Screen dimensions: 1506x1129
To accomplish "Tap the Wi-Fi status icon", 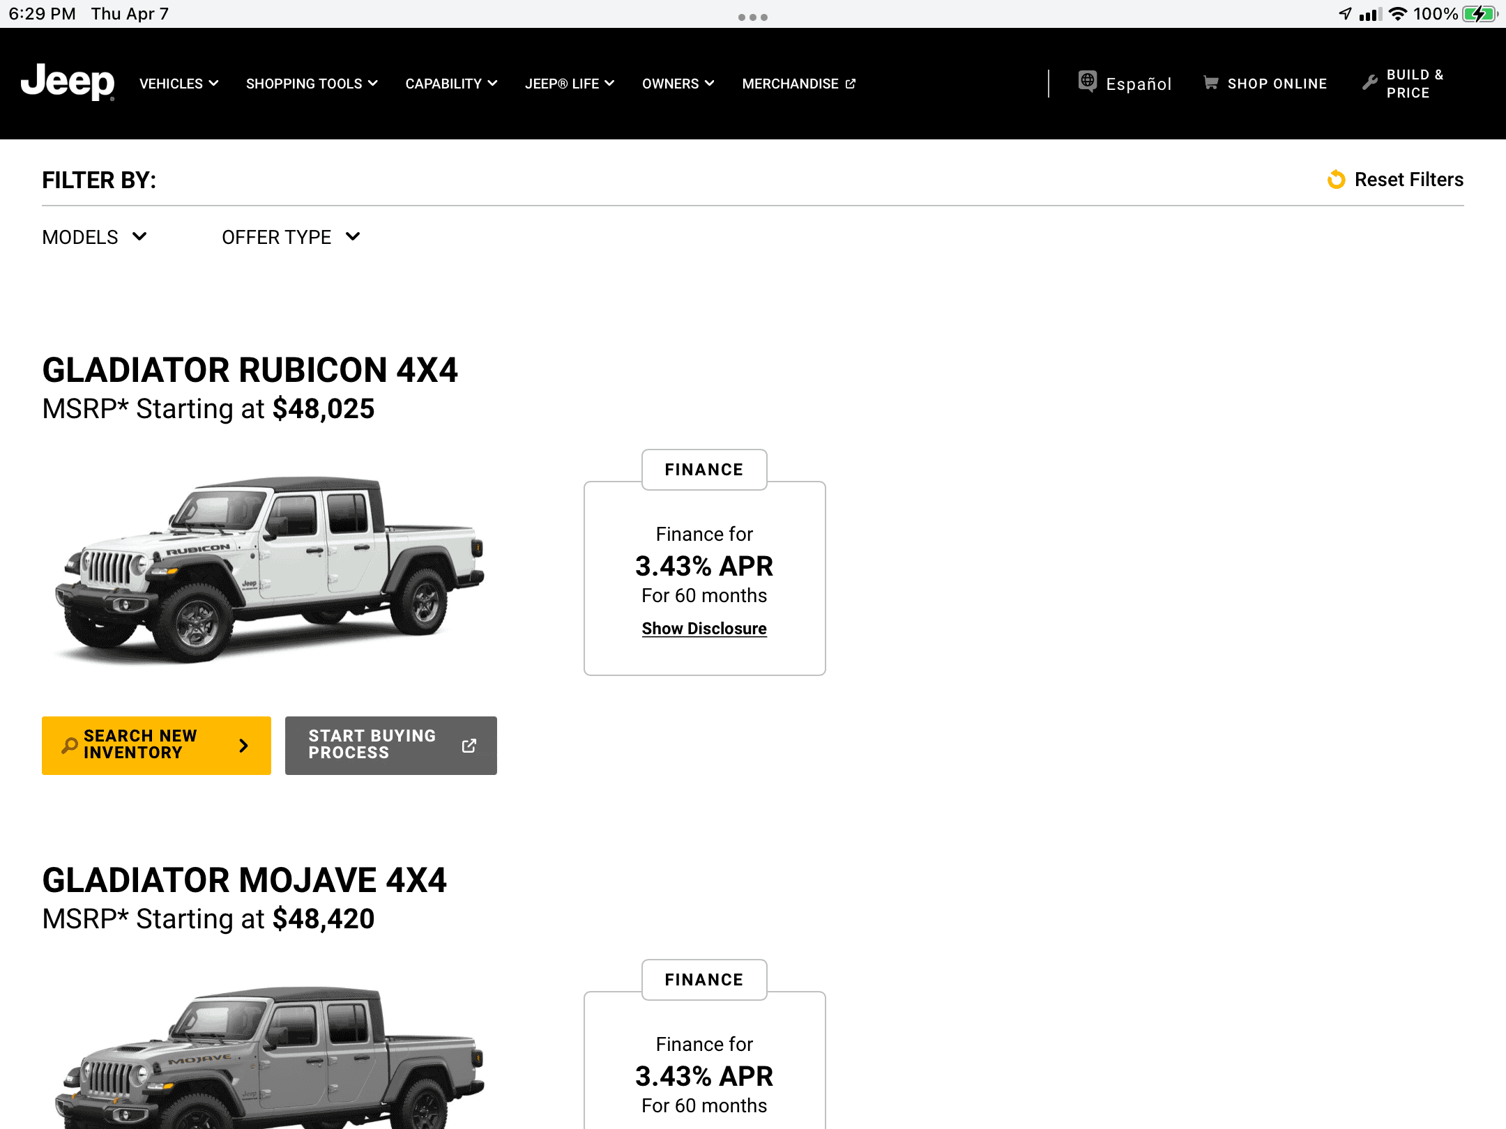I will pyautogui.click(x=1398, y=14).
